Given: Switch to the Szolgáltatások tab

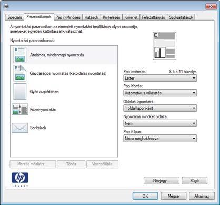Looking at the screenshot, I should coord(181,17).
